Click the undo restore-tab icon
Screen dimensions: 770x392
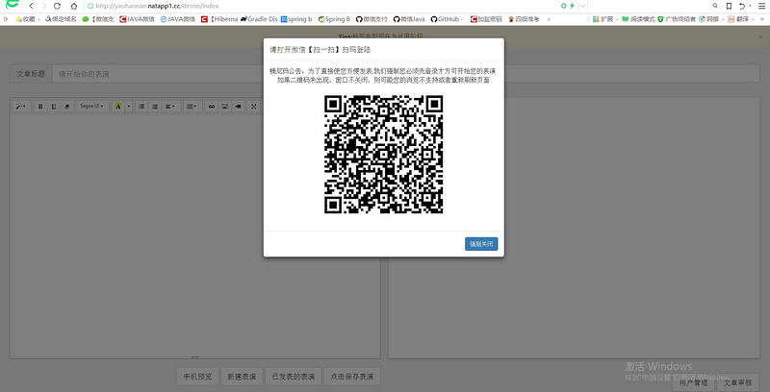click(x=742, y=6)
